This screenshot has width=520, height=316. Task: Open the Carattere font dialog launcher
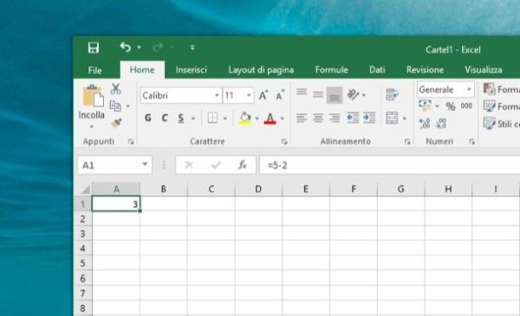[284, 142]
